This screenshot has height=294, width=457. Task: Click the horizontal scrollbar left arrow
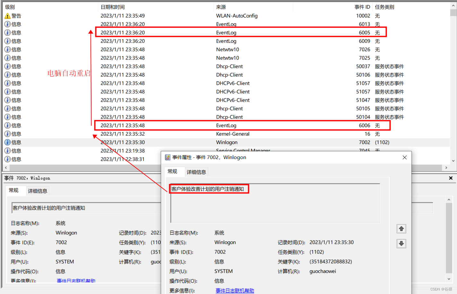(x=5, y=167)
